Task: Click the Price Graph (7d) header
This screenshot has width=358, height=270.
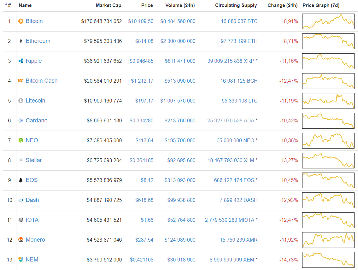Action: [321, 5]
